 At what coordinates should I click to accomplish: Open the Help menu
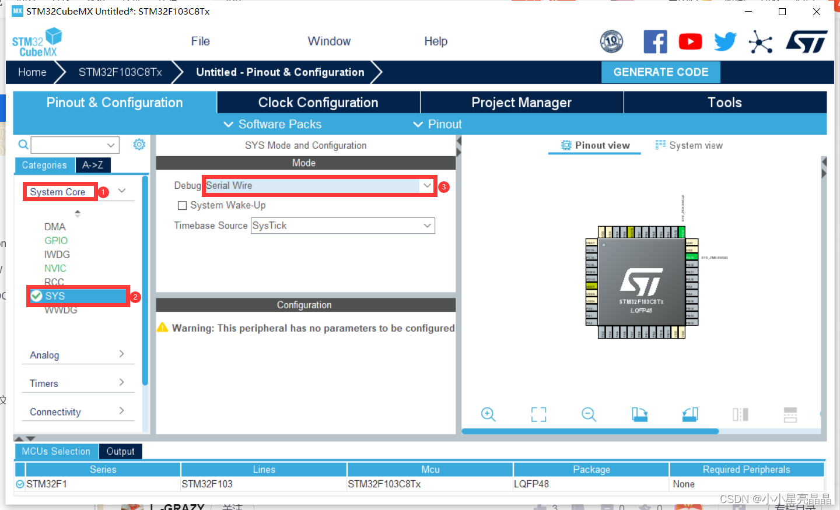[x=436, y=41]
